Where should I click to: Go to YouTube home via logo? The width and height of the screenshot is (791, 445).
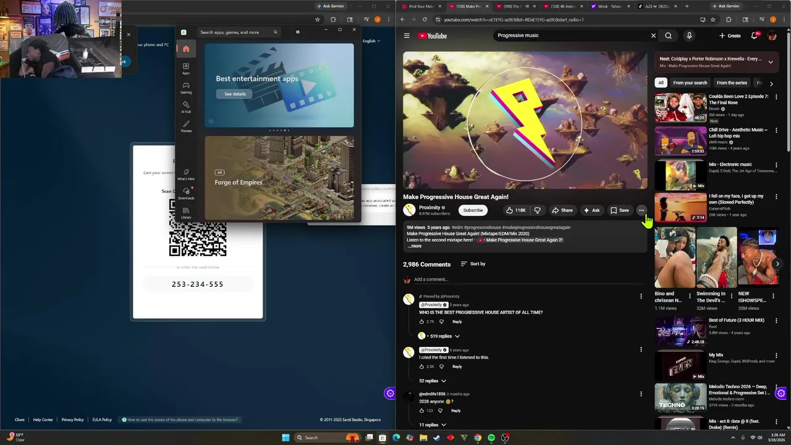click(433, 36)
